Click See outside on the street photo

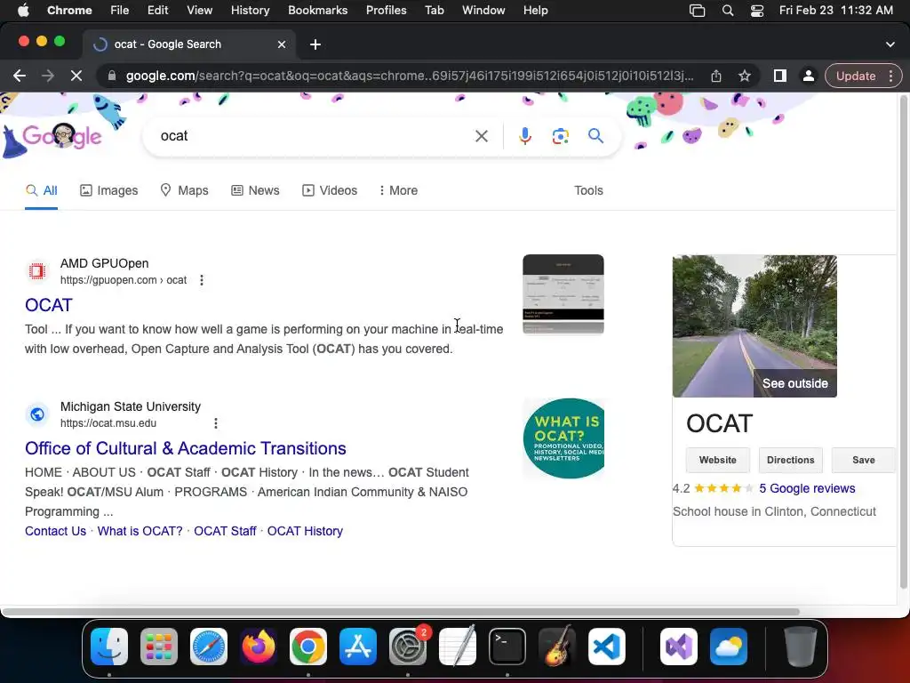click(795, 383)
